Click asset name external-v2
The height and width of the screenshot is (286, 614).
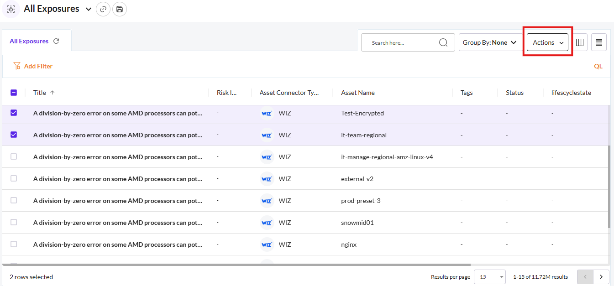[x=357, y=179]
